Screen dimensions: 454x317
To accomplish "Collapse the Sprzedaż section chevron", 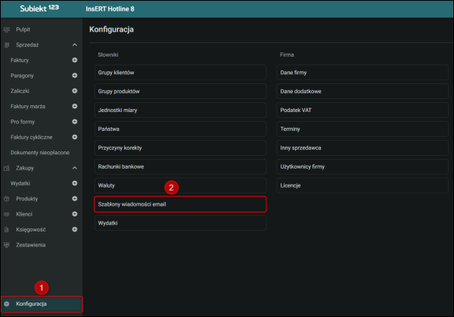I will pyautogui.click(x=74, y=45).
